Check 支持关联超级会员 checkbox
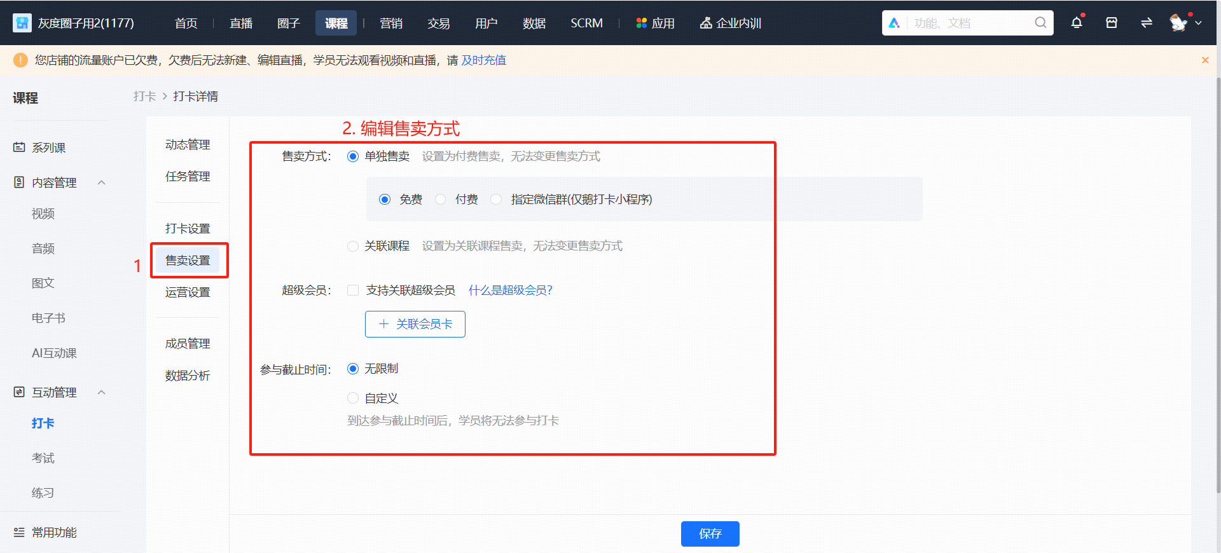The height and width of the screenshot is (553, 1221). point(353,290)
